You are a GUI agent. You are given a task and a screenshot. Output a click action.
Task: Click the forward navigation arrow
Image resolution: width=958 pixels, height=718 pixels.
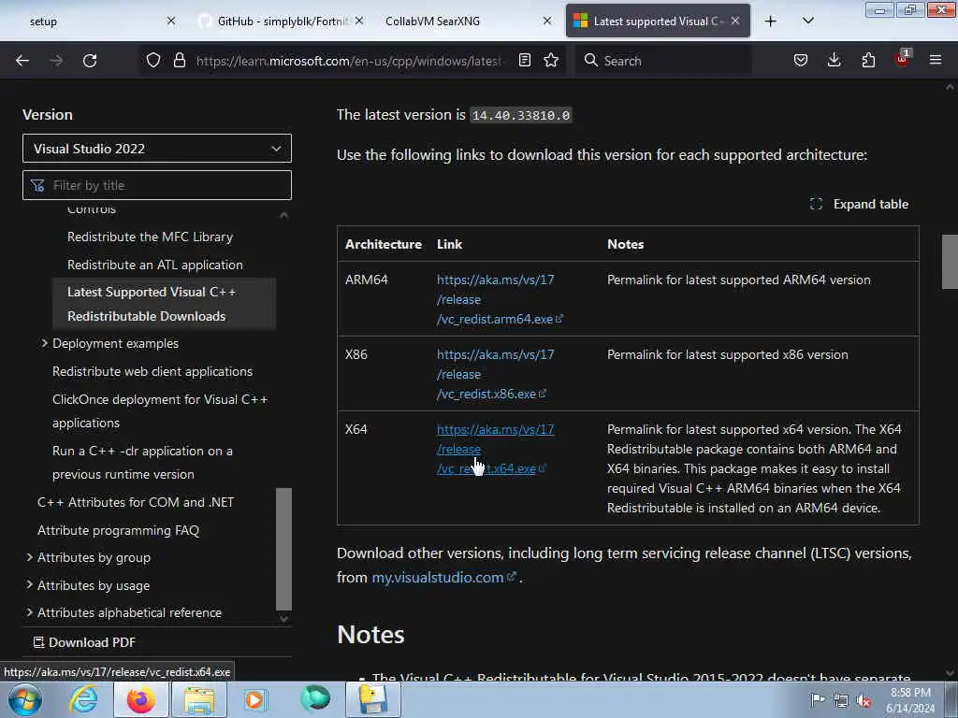pyautogui.click(x=55, y=61)
